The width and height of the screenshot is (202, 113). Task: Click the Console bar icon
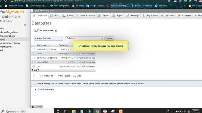33,107
